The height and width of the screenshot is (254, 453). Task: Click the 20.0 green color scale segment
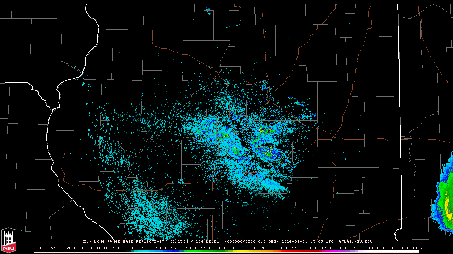tap(191, 251)
